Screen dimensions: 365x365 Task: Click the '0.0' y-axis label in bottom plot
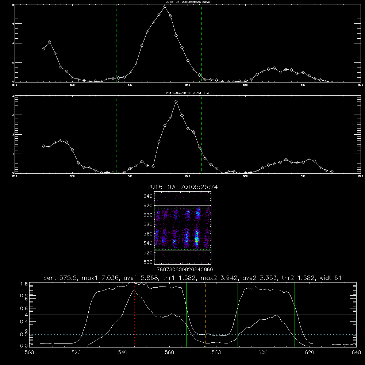pyautogui.click(x=24, y=346)
